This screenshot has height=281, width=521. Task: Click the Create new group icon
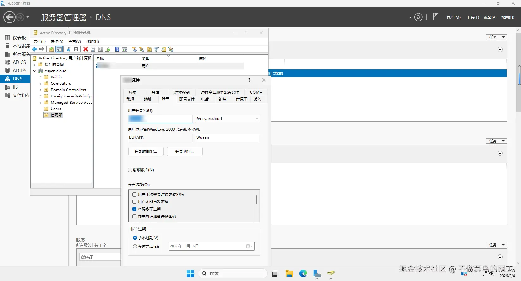click(x=142, y=49)
